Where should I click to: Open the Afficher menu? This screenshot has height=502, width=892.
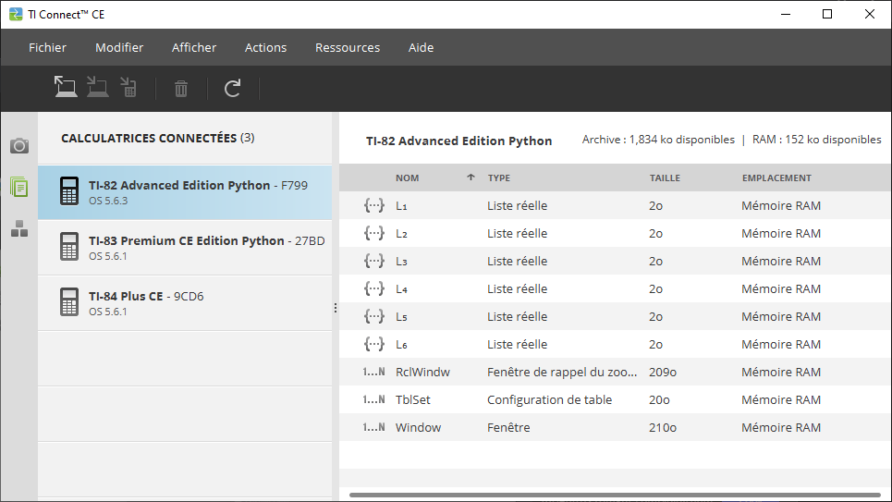click(x=194, y=48)
